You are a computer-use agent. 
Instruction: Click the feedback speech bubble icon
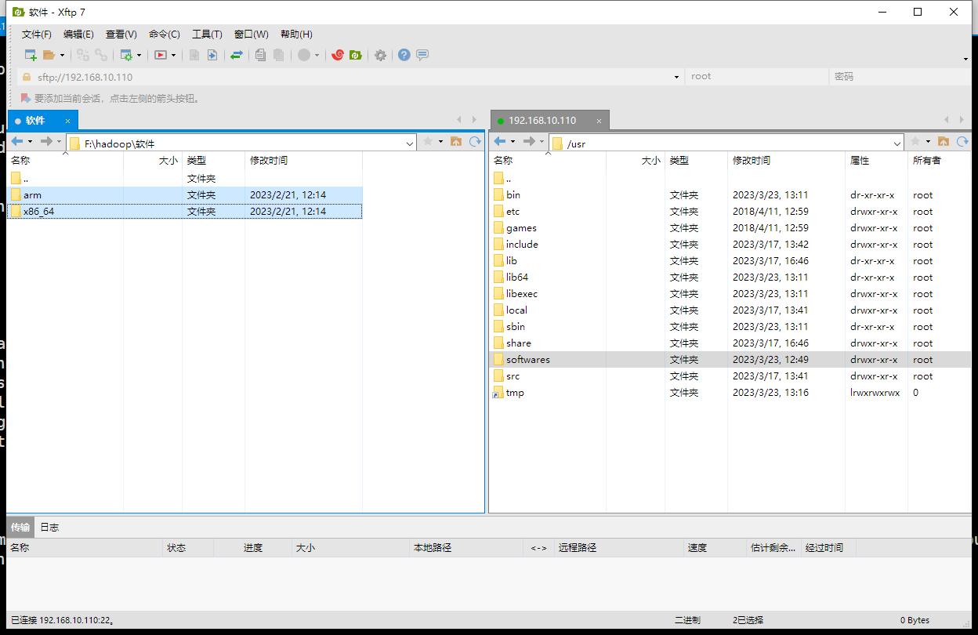(422, 55)
